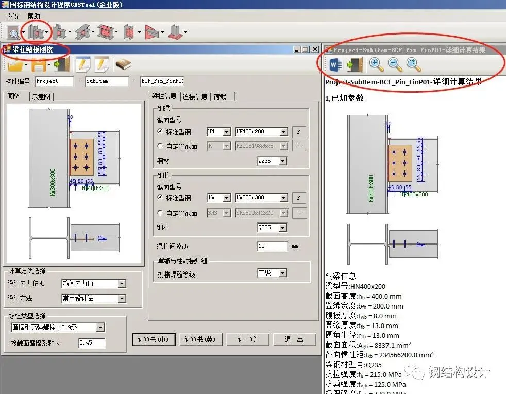Select the bracing connection icon
The image size is (506, 394).
point(152,32)
